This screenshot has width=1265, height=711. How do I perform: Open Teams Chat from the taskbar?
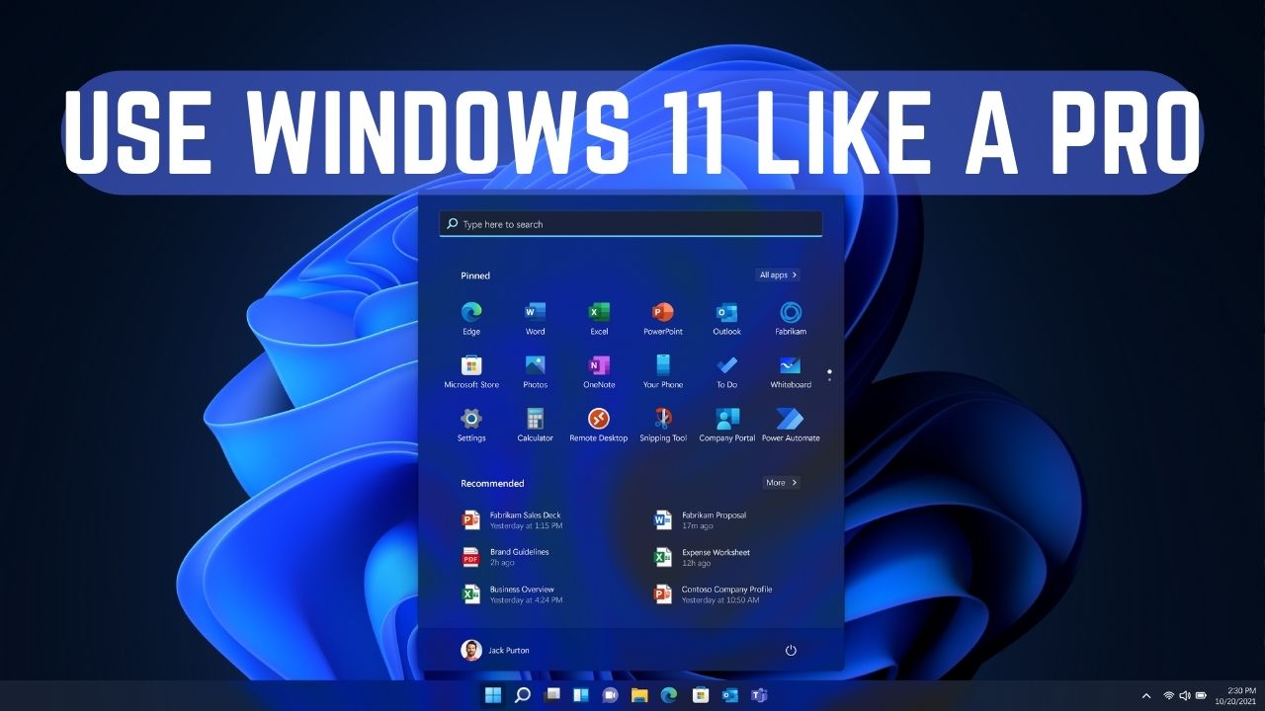pos(609,694)
